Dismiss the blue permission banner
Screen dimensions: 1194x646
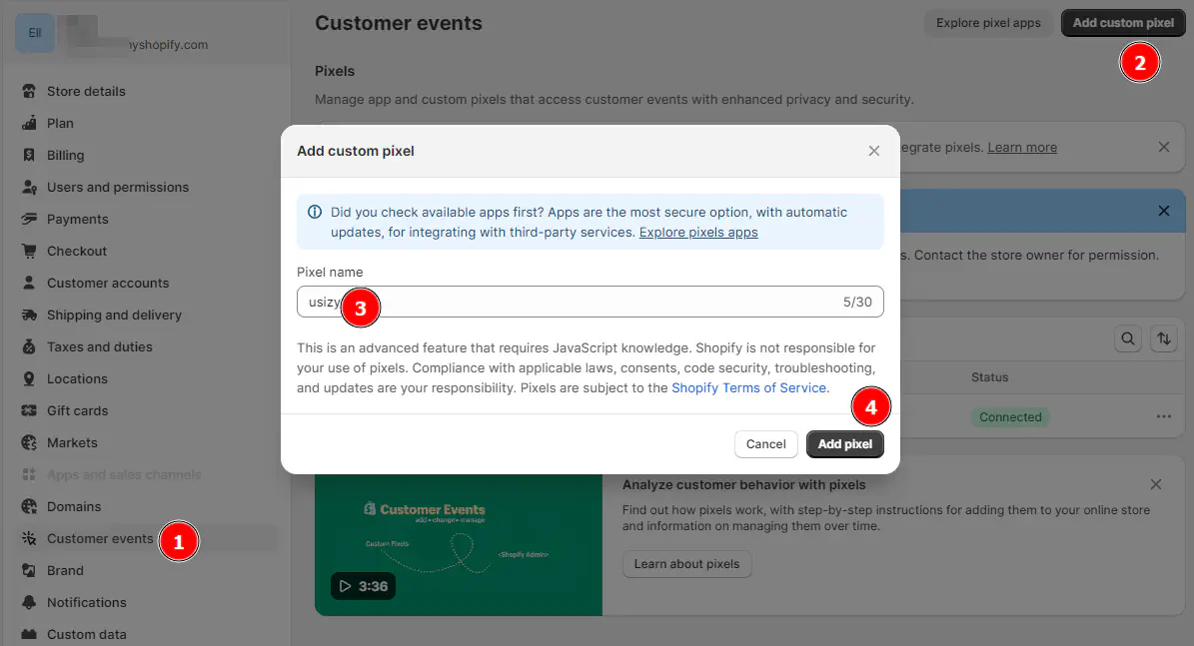click(1163, 211)
